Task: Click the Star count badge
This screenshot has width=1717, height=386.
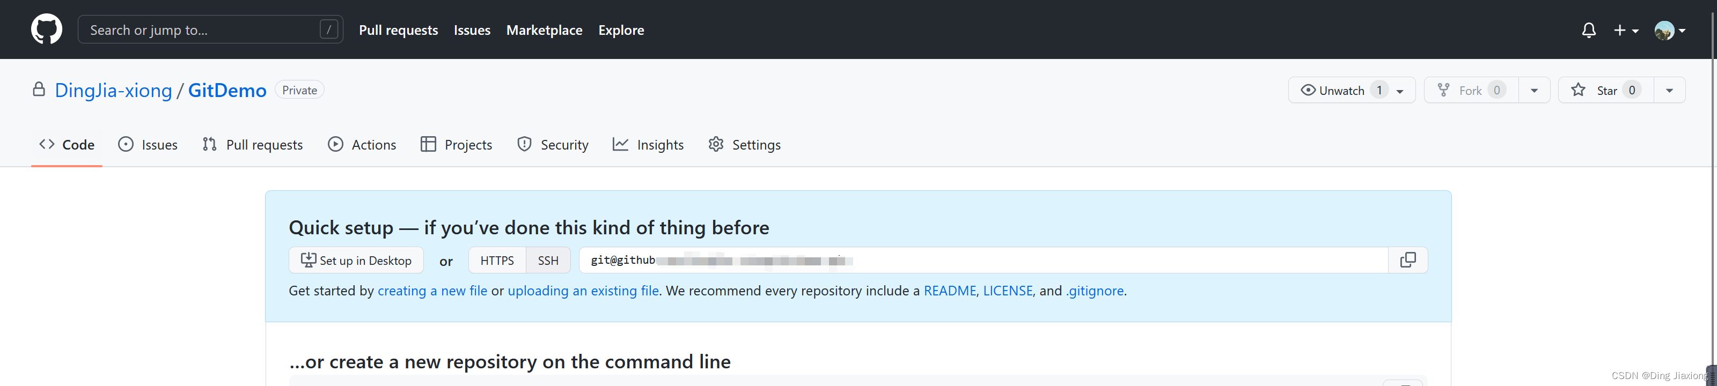Action: [1632, 90]
